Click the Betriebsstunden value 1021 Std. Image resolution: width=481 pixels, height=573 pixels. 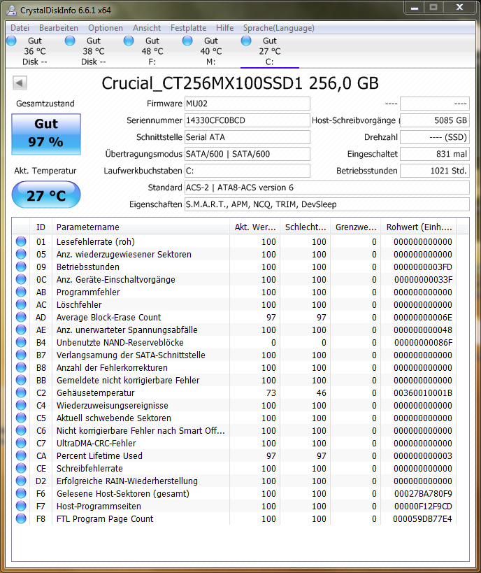(435, 171)
